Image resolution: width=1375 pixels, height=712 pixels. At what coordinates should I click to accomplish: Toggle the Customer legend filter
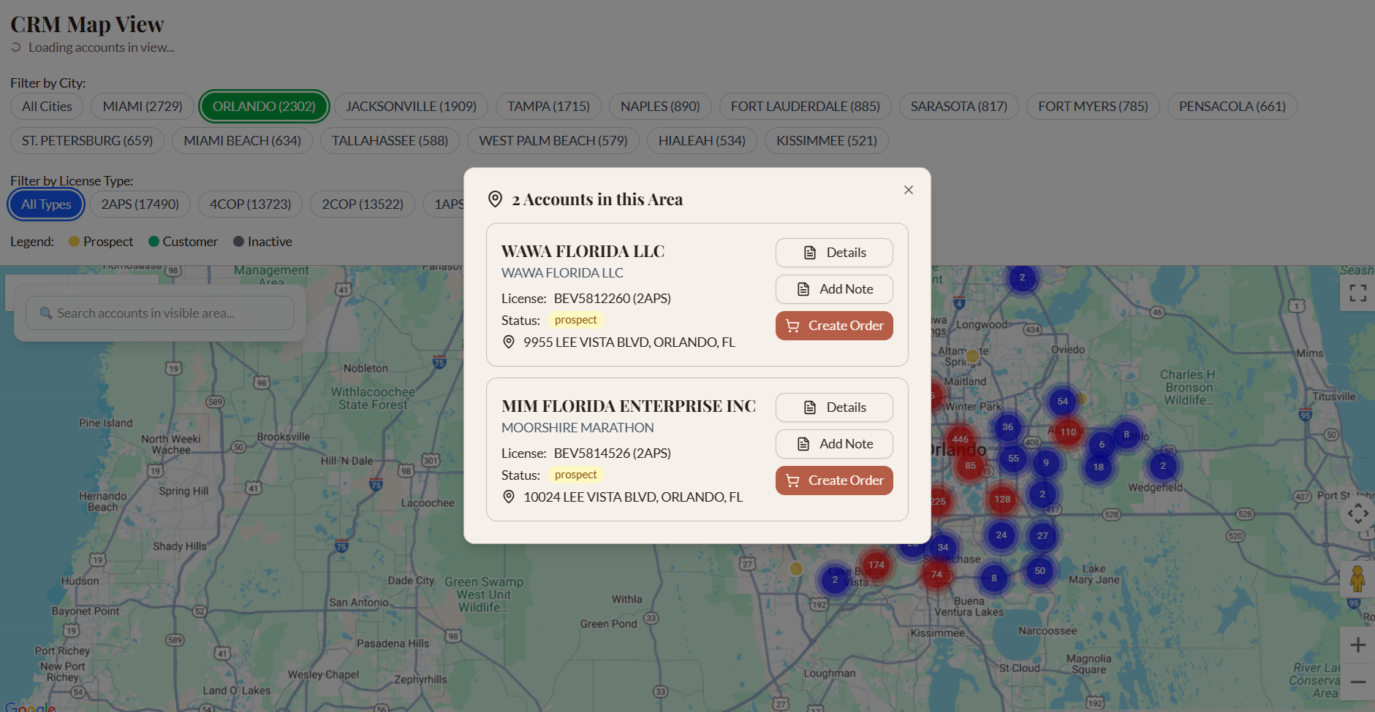(x=183, y=241)
